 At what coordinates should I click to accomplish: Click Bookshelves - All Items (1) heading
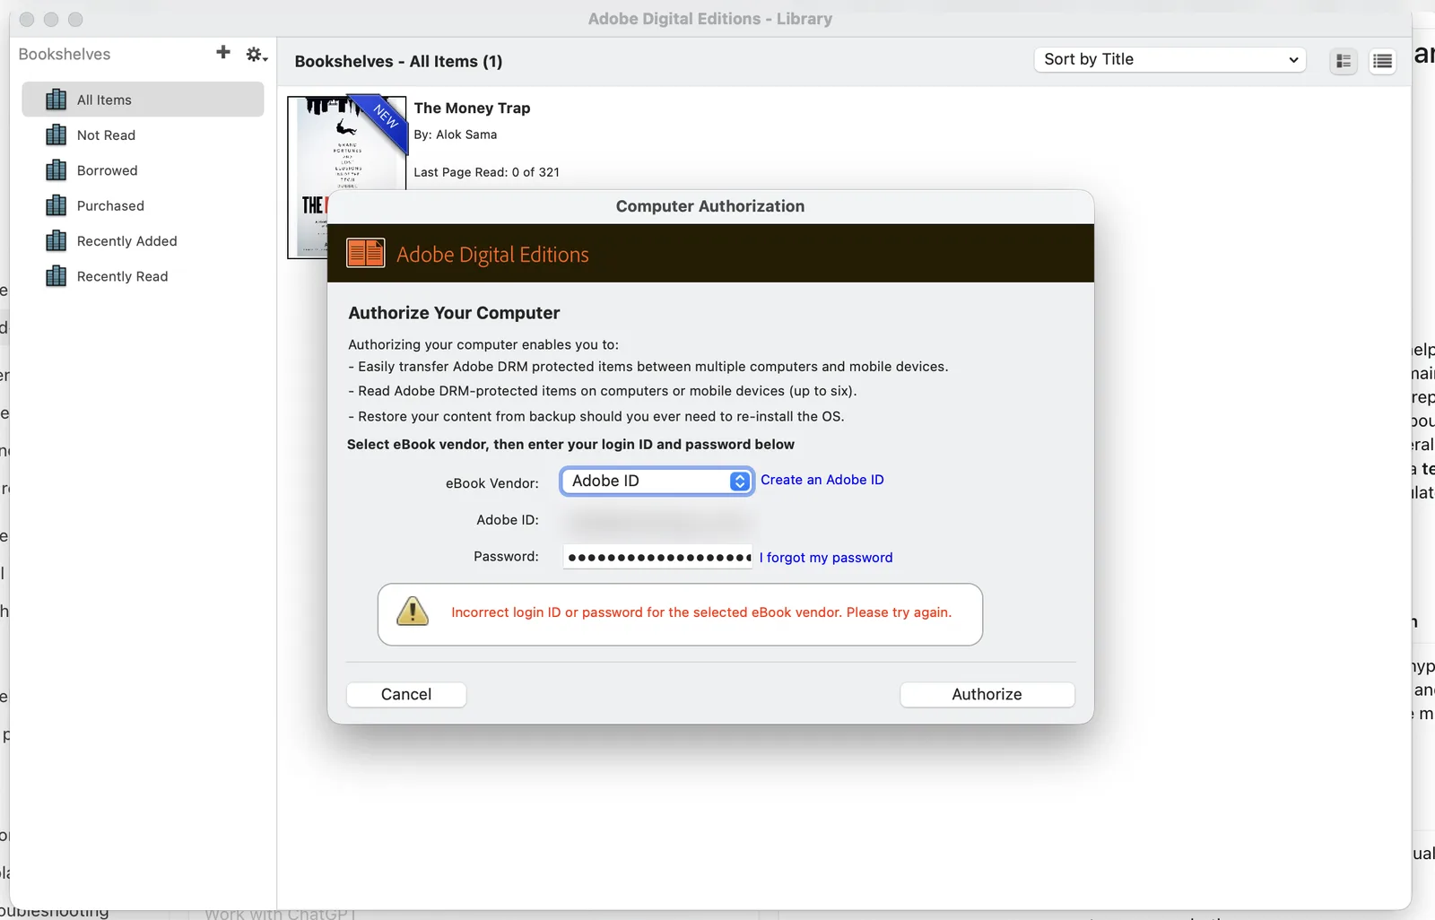(398, 61)
